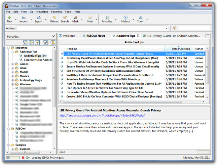Close the AddictiveTips tab
Viewport: 218px width, 166px height.
138,36
